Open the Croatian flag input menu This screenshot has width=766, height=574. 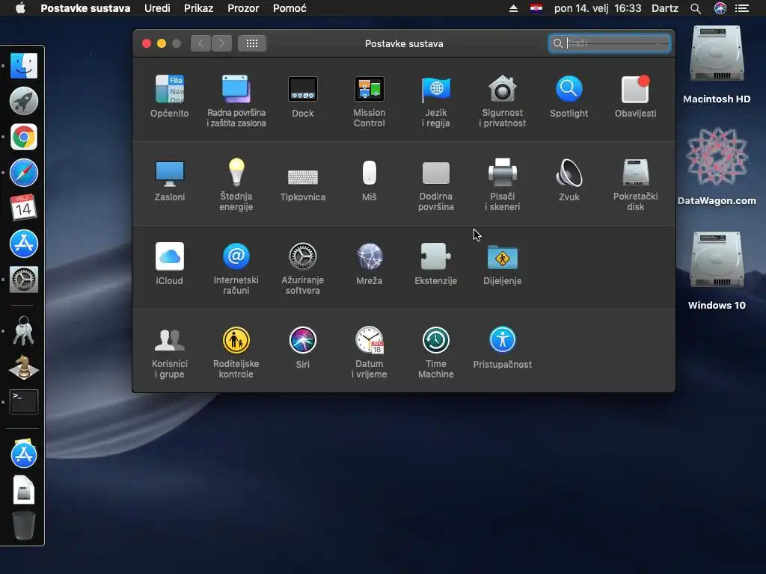536,8
